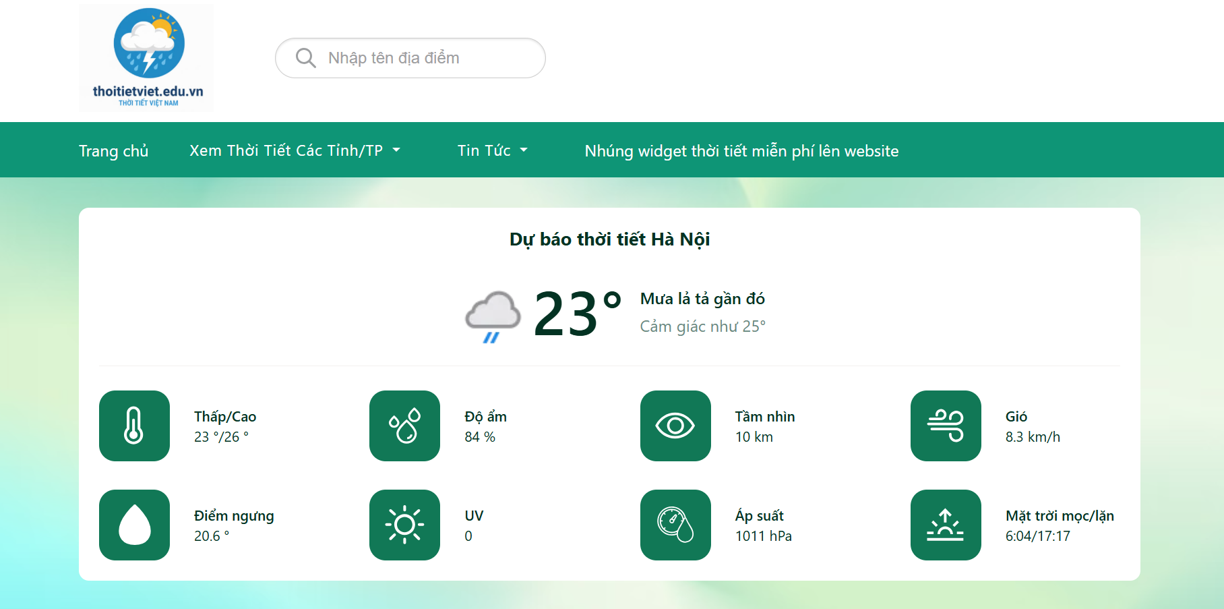Click the thoitietviet.edu.vn logo
Viewport: 1224px width, 609px height.
click(x=146, y=58)
